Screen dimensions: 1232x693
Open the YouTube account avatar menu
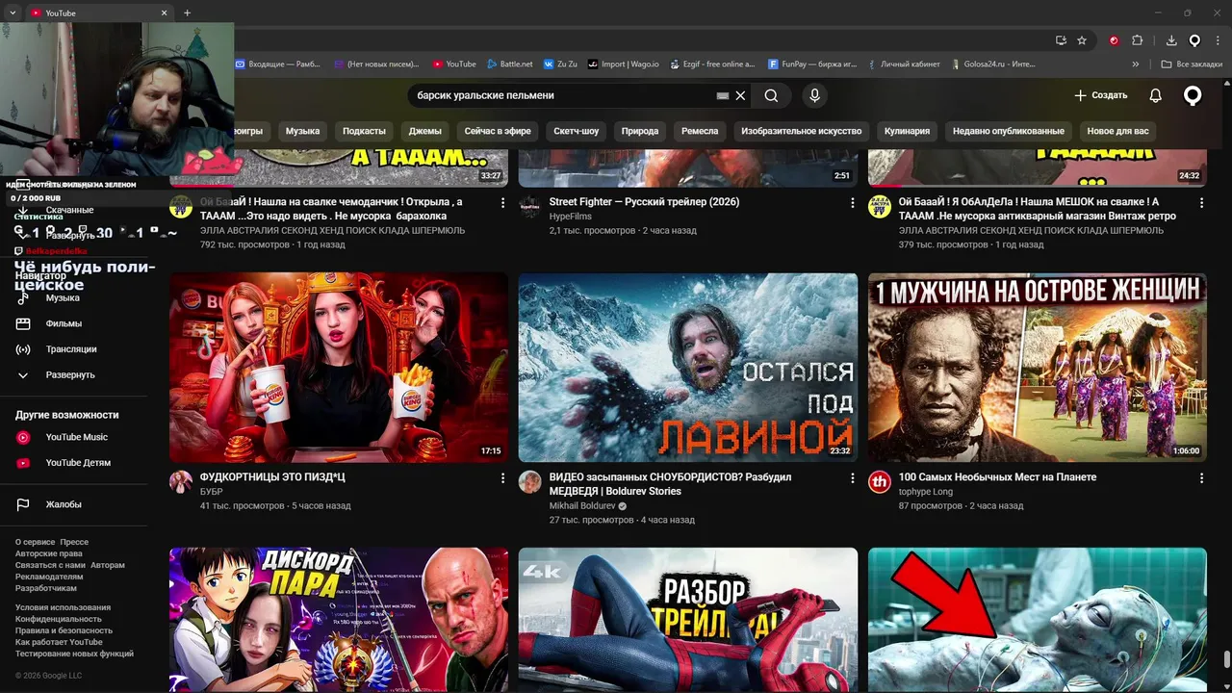pos(1193,95)
